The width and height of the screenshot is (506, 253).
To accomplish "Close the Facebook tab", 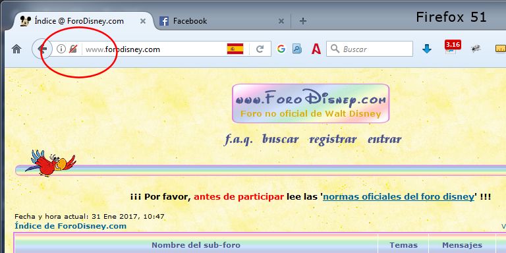I will click(x=281, y=21).
